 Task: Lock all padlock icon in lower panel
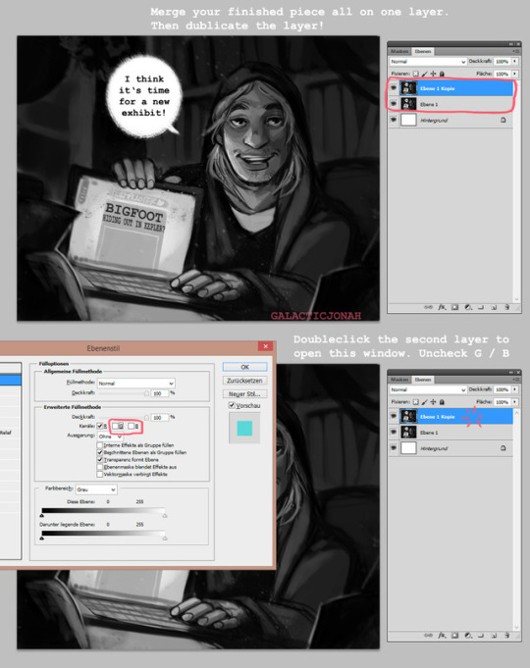coord(442,402)
